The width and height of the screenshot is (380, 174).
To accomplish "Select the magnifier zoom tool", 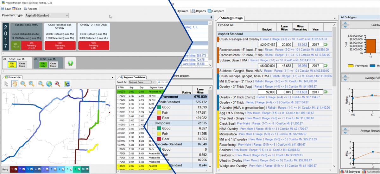I will point(23,84).
